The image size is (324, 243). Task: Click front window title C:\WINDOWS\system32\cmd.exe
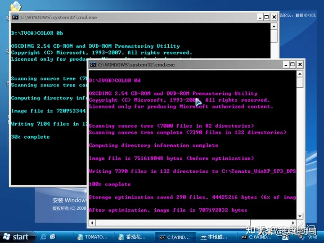[136, 65]
